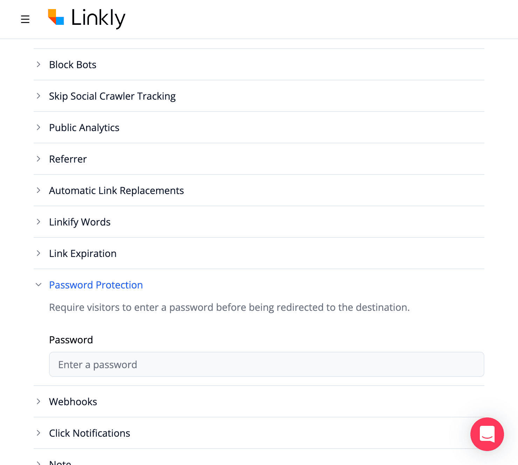Expand the Public Analytics section

pos(84,127)
